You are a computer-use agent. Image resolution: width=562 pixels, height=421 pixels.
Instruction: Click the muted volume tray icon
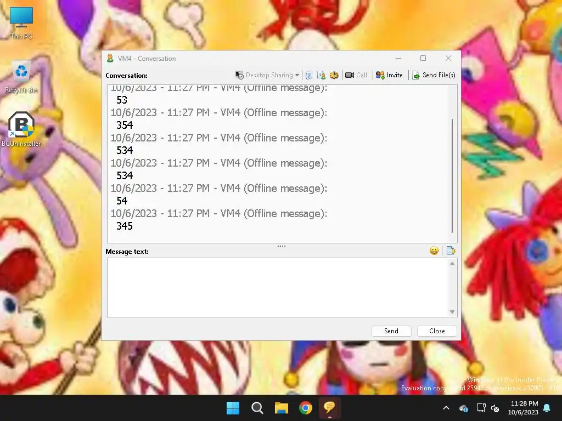click(x=496, y=408)
